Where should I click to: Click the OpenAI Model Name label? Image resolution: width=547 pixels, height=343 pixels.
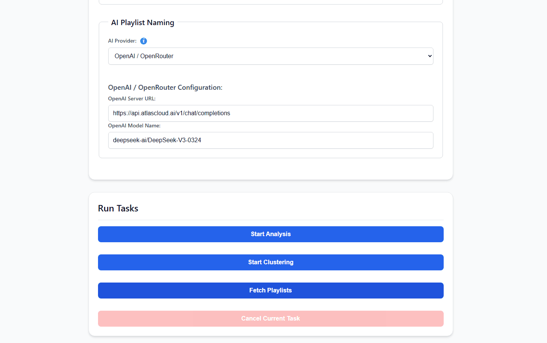[x=134, y=125]
